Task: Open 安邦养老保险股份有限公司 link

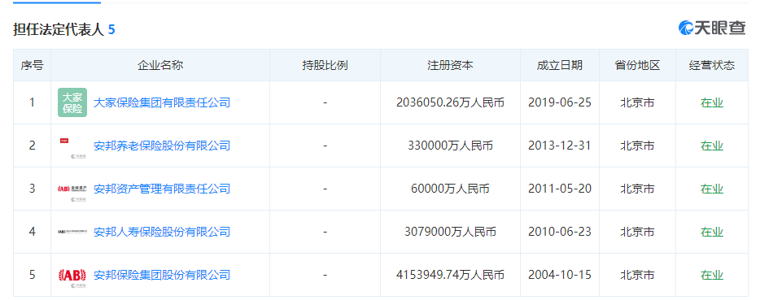Action: [x=161, y=146]
